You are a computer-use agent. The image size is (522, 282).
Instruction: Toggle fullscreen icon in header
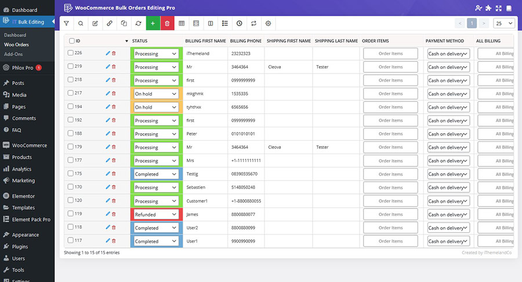click(498, 8)
